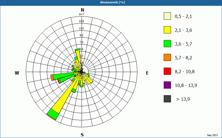Click the legend text '8,2 - 10,8'
This screenshot has width=222, height=138.
(185, 72)
